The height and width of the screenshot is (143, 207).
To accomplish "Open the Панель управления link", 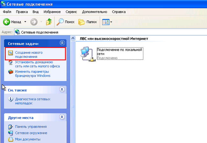I will click(x=29, y=127).
